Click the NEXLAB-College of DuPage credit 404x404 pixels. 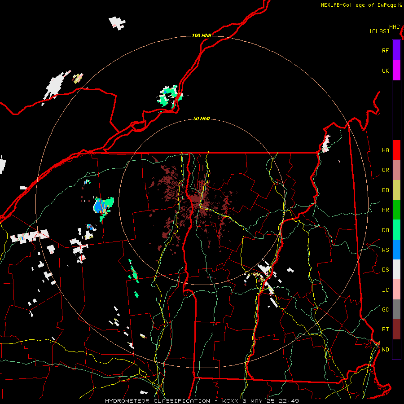[x=361, y=5]
